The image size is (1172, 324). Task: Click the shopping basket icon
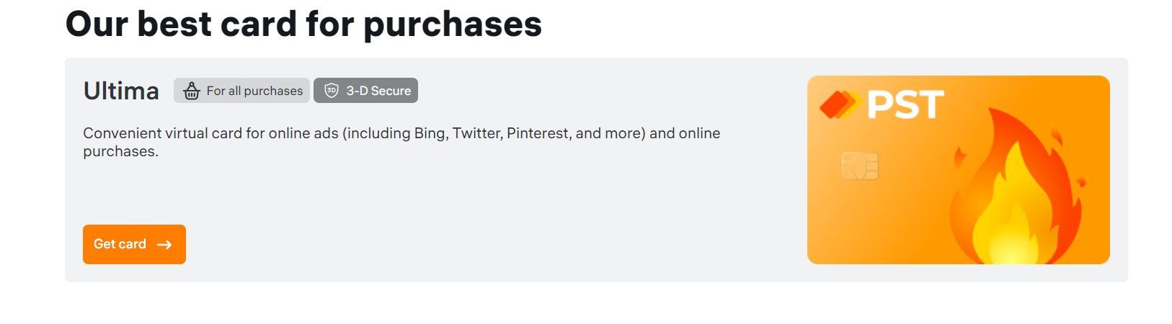191,91
